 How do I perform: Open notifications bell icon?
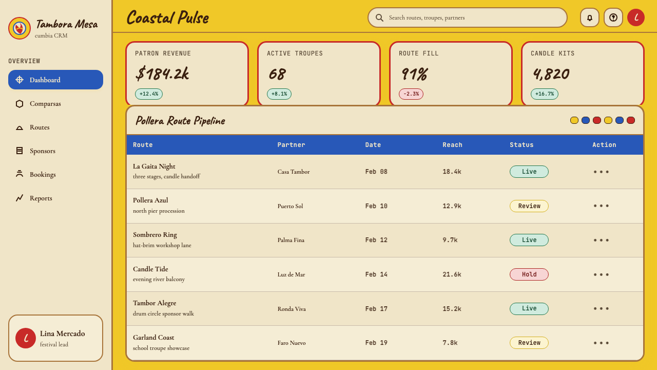point(590,17)
